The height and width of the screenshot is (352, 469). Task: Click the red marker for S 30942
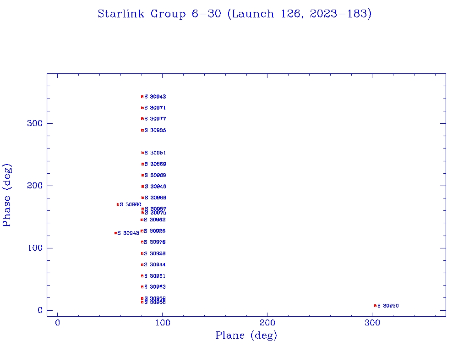click(x=142, y=97)
